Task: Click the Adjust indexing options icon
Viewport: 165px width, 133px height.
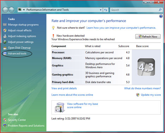Action: 5,36
